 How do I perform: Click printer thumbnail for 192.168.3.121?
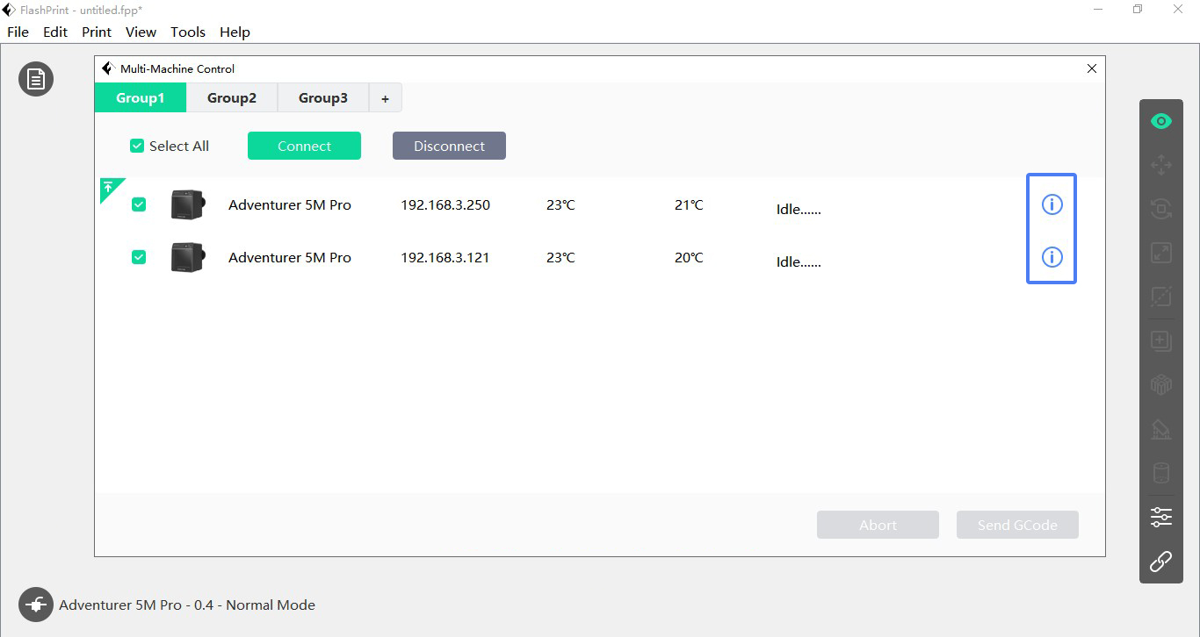point(187,257)
